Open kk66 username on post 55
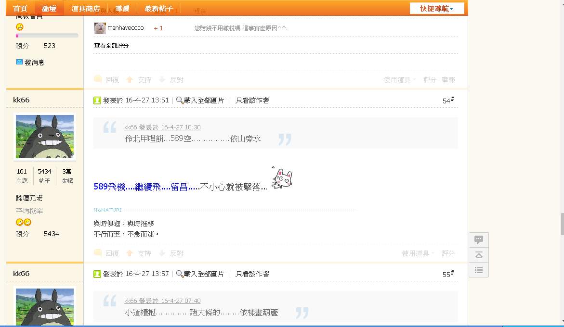 (21, 274)
